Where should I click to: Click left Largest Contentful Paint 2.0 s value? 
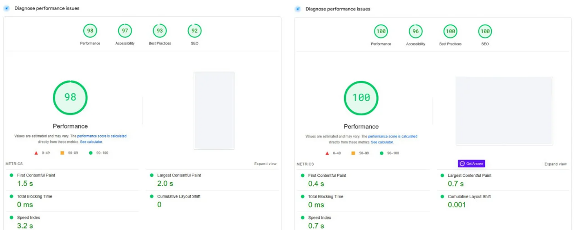pyautogui.click(x=165, y=184)
